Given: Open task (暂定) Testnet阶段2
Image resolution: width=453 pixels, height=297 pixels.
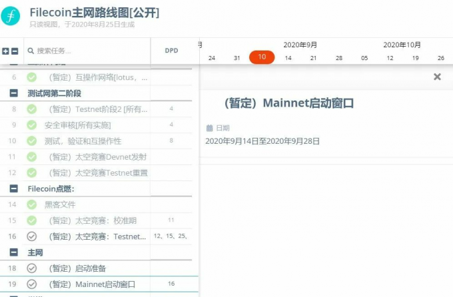Looking at the screenshot, I should tap(98, 109).
